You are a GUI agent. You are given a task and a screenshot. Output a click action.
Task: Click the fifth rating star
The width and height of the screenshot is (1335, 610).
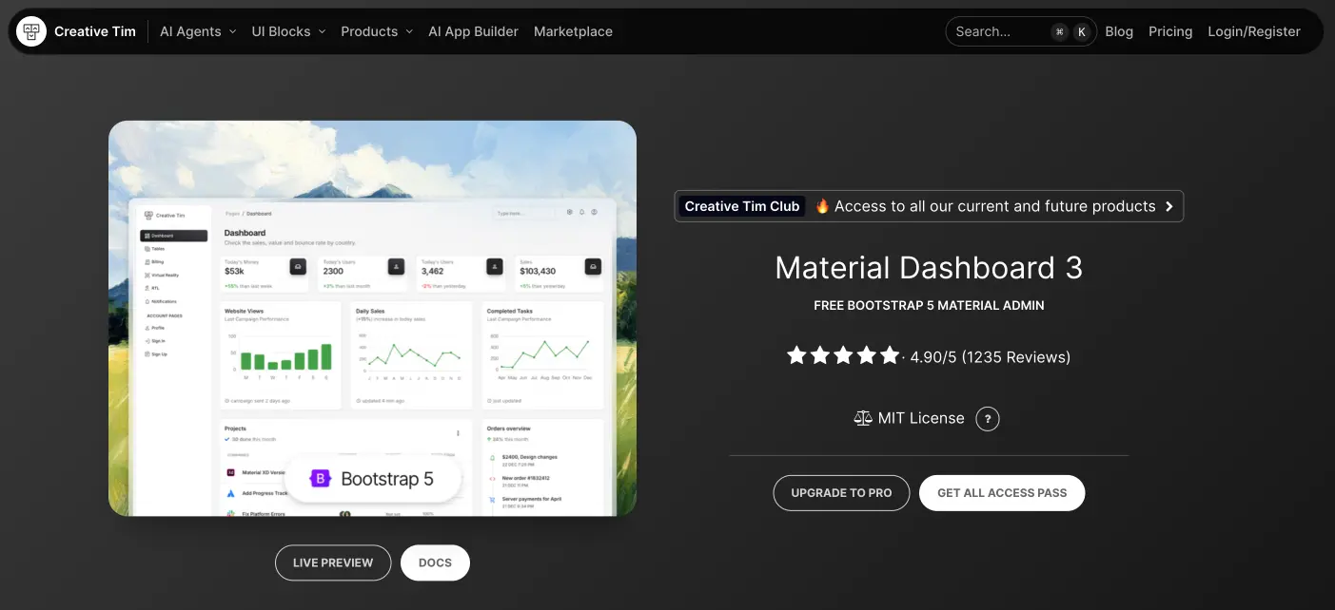[890, 356]
